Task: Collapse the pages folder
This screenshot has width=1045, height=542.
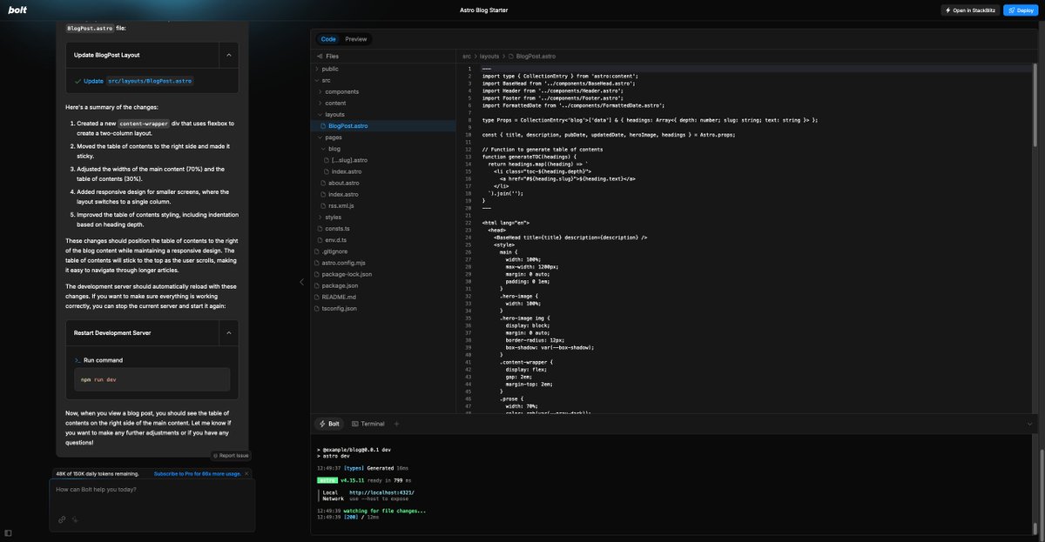Action: click(384, 137)
